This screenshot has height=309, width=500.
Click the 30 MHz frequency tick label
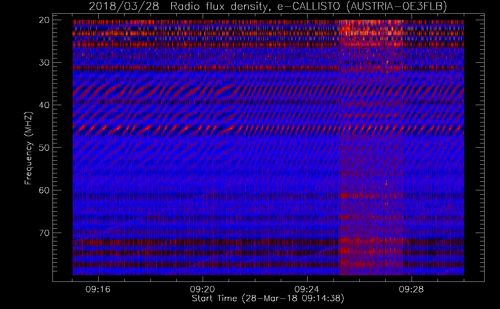point(44,63)
